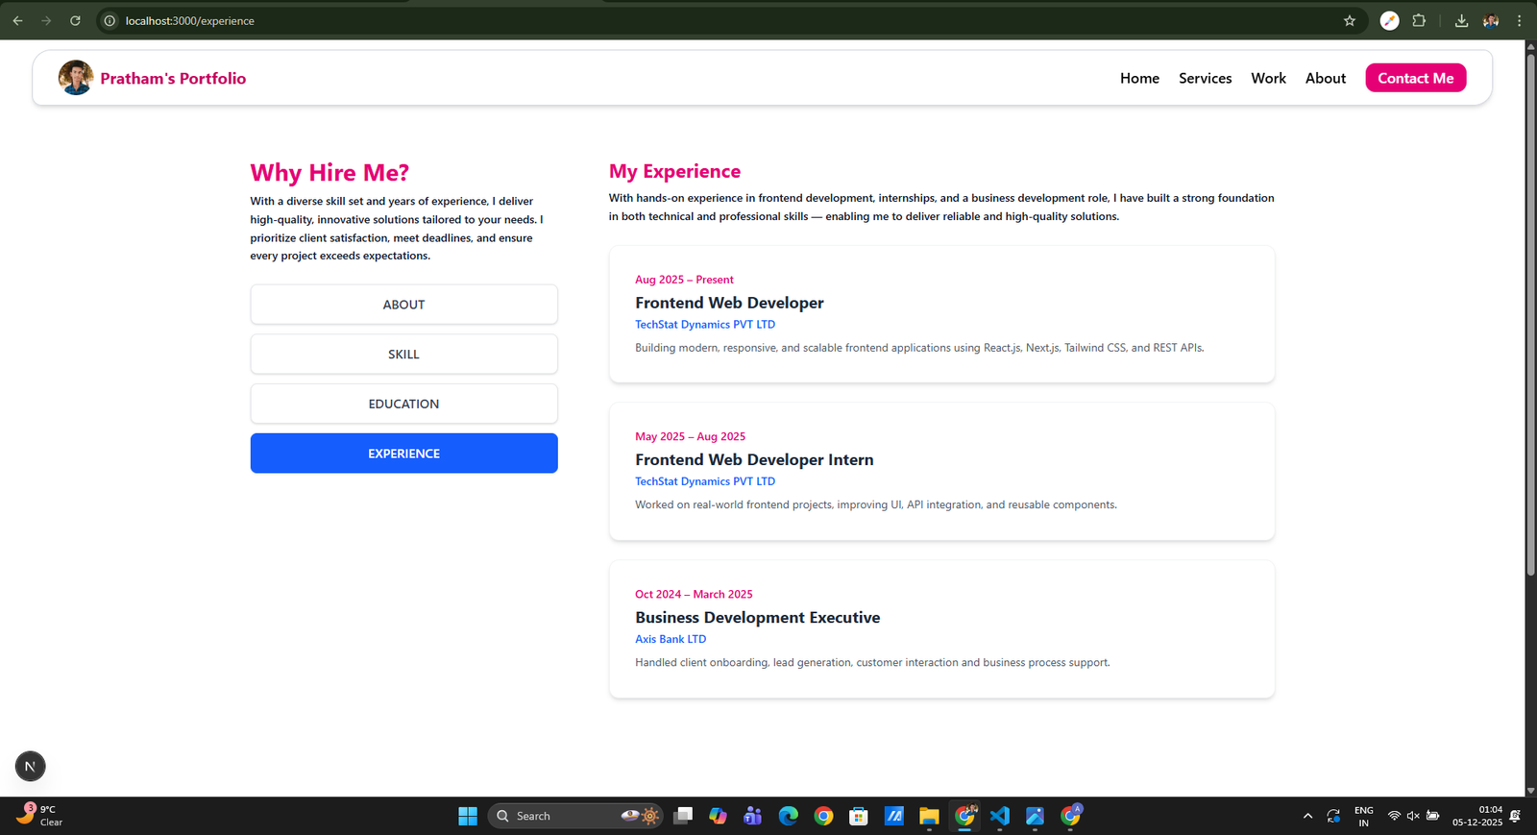Click the profile avatar in portfolio header
The image size is (1537, 835).
[76, 78]
